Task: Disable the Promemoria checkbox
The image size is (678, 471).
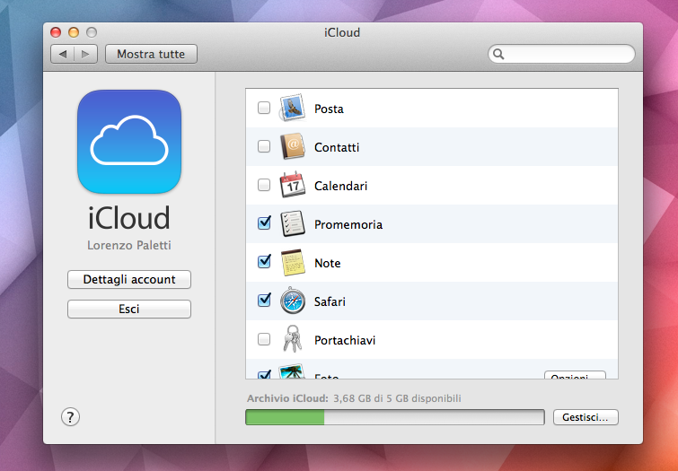Action: tap(264, 223)
